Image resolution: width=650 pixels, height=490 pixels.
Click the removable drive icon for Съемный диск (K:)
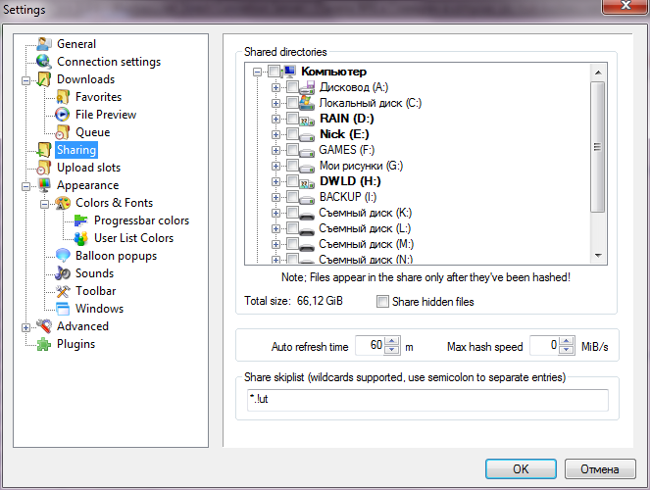pos(307,215)
